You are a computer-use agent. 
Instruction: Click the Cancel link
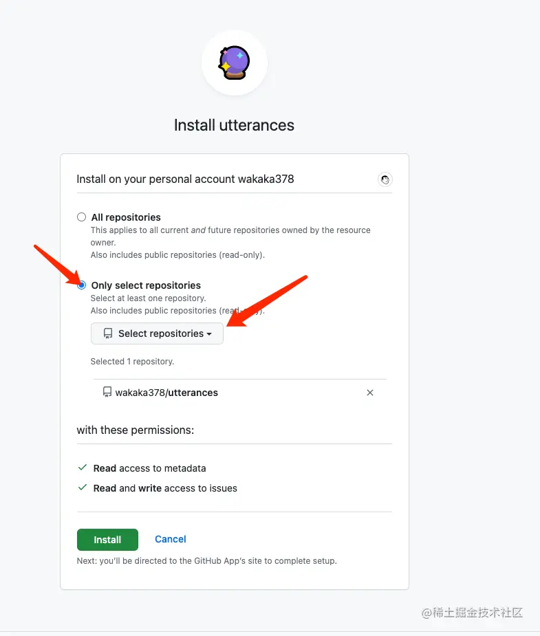(x=171, y=539)
